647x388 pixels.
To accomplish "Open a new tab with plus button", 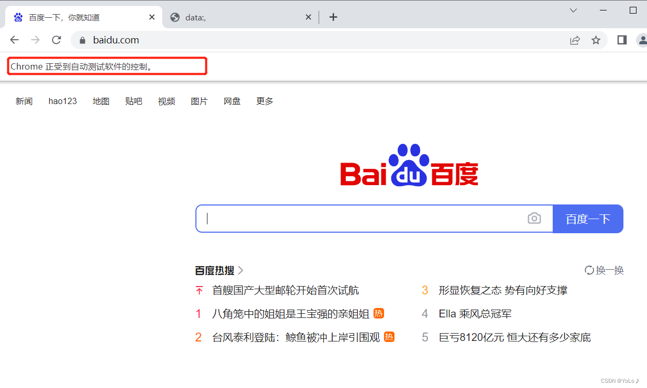I will (333, 17).
